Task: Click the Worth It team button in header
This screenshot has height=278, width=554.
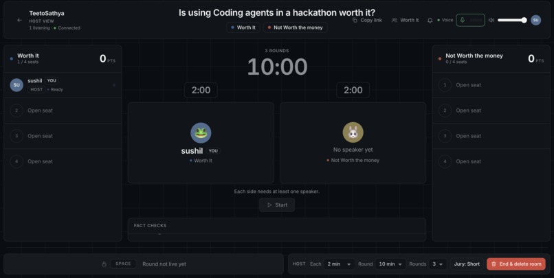Action: [406, 20]
